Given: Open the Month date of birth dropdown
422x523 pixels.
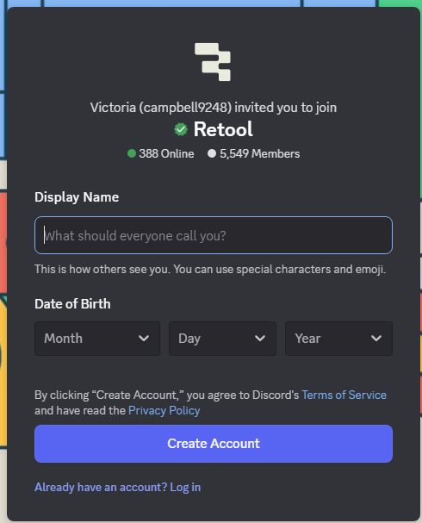Looking at the screenshot, I should click(x=97, y=339).
